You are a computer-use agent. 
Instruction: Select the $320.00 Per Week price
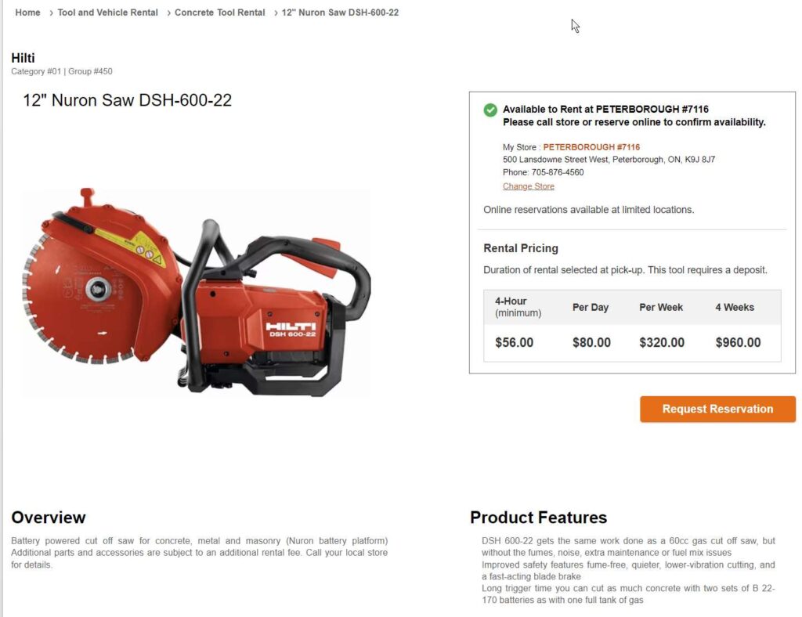click(662, 342)
